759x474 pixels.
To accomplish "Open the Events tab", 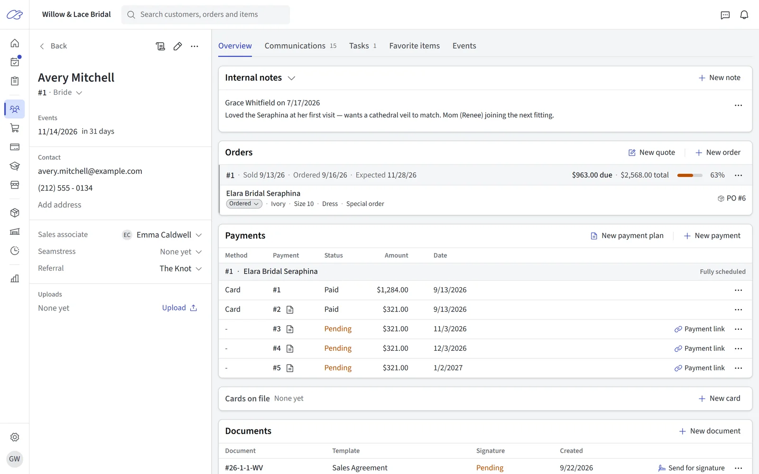I will [x=464, y=46].
